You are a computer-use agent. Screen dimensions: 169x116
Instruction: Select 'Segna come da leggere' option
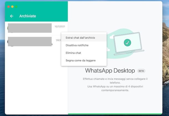[84, 60]
